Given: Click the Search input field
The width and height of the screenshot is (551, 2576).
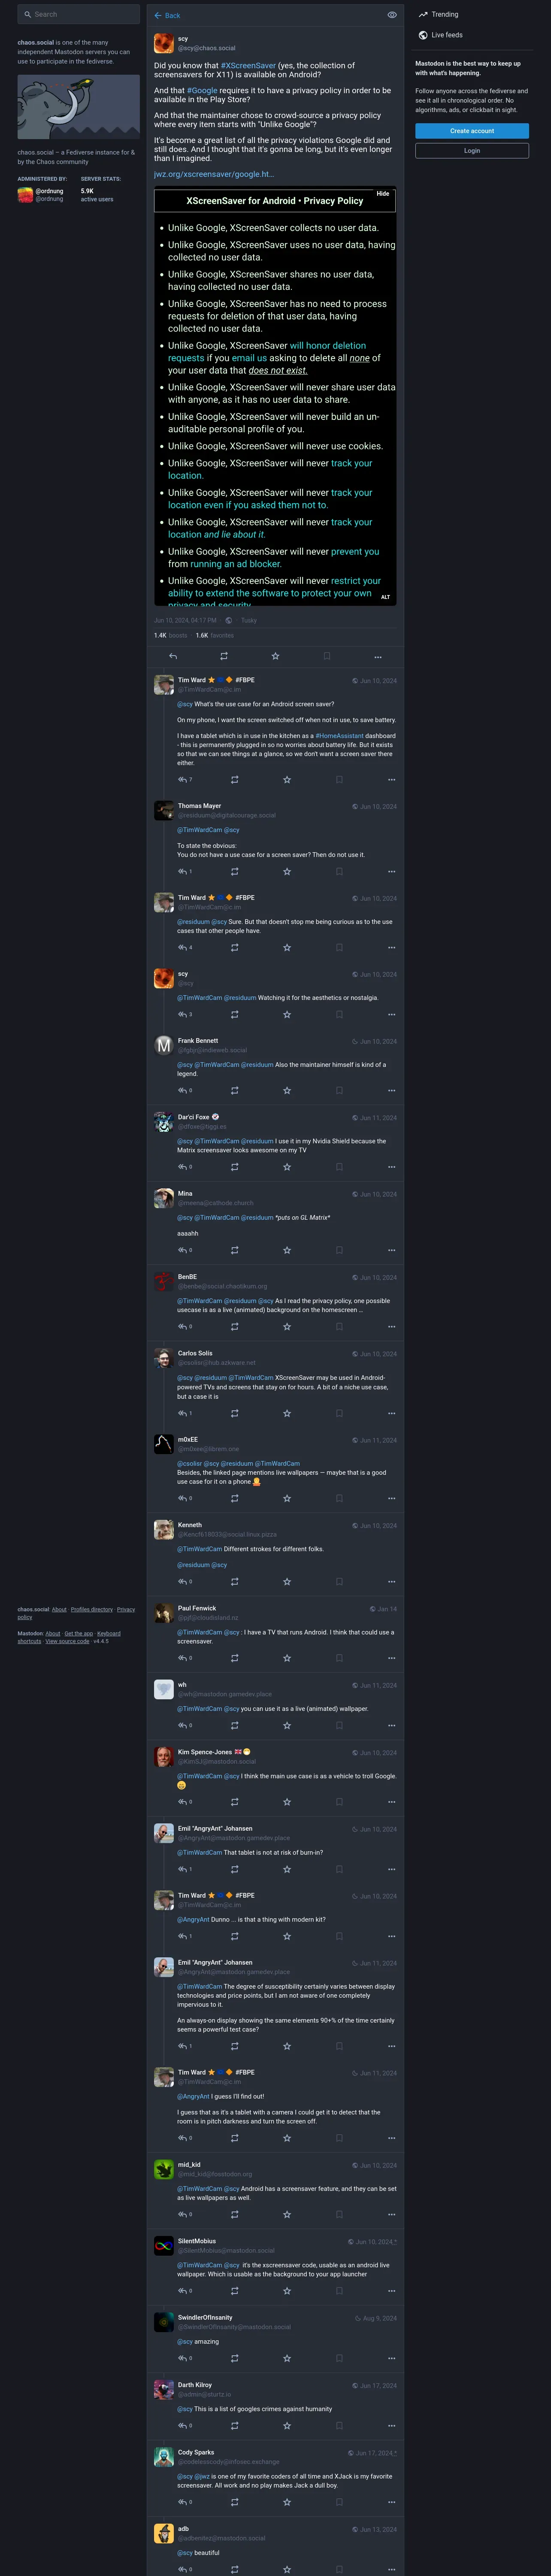Looking at the screenshot, I should pyautogui.click(x=78, y=14).
